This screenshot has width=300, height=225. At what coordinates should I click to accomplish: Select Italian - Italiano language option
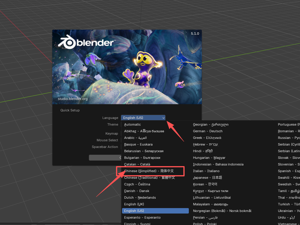(x=205, y=171)
